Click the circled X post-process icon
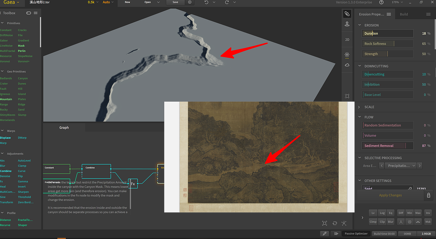The width and height of the screenshot is (436, 239). (x=410, y=222)
